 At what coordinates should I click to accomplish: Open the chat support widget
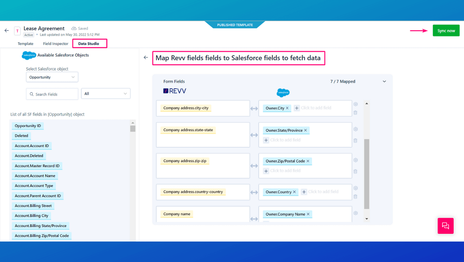click(446, 226)
